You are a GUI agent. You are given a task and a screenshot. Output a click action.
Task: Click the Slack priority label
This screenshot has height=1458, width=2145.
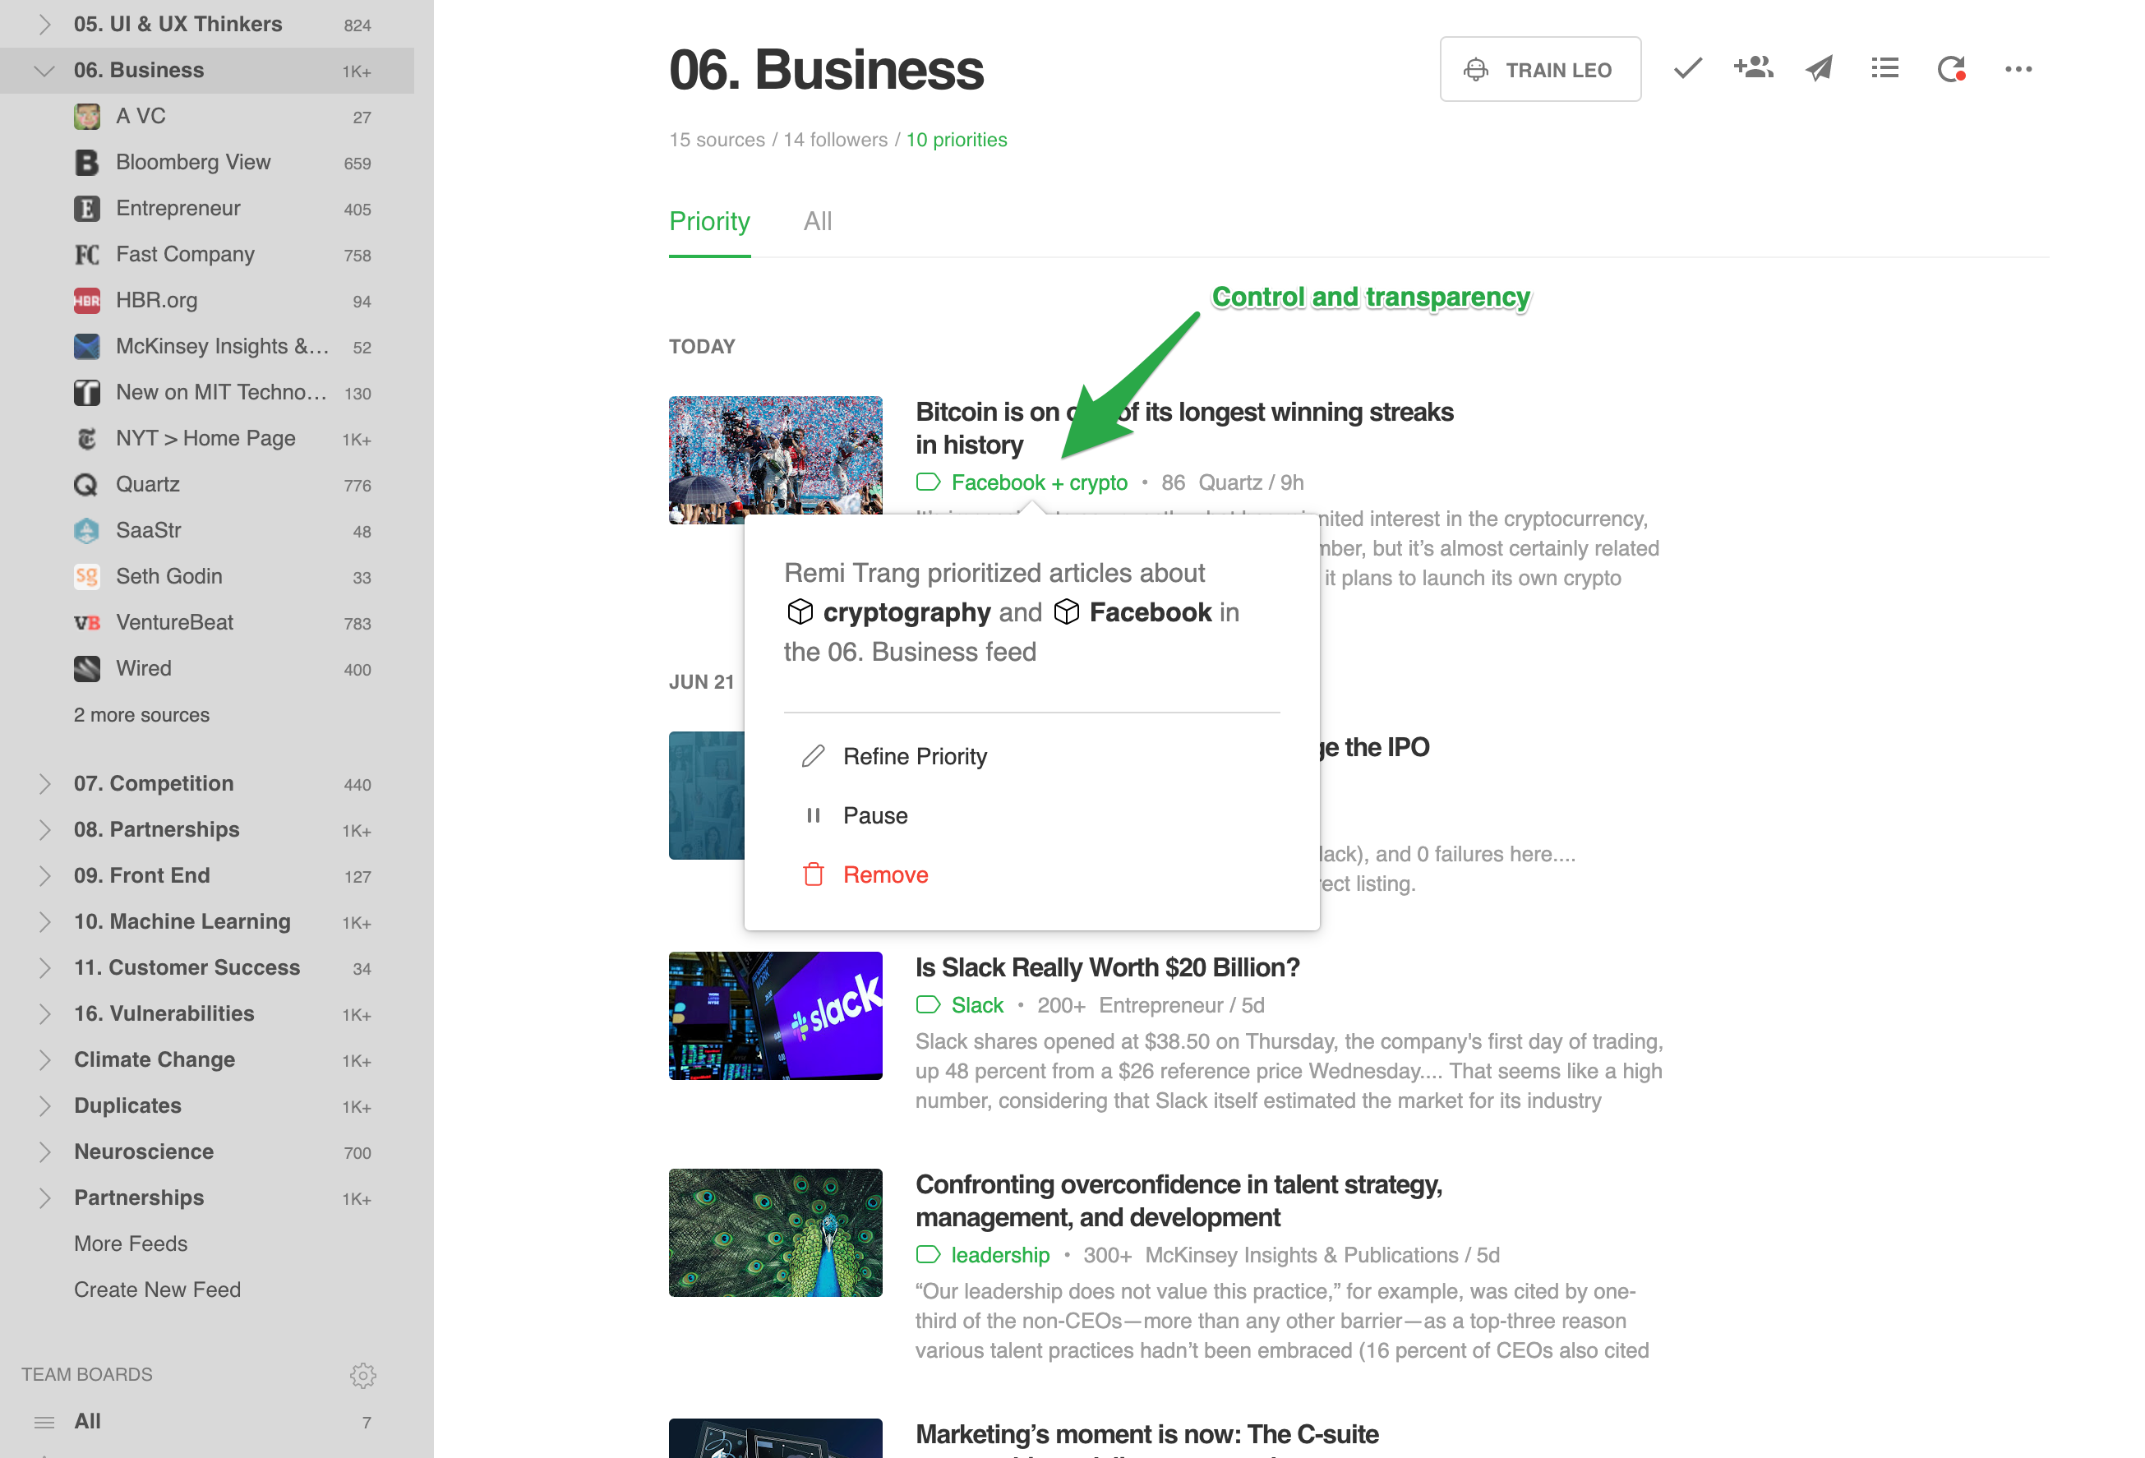coord(976,1005)
